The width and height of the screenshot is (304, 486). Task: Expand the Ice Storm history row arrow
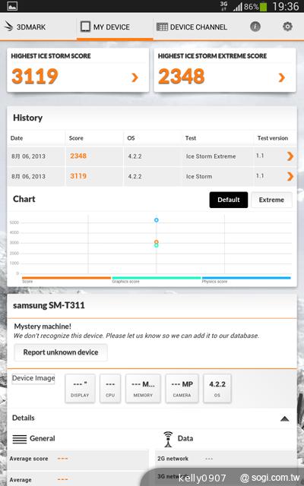[290, 176]
